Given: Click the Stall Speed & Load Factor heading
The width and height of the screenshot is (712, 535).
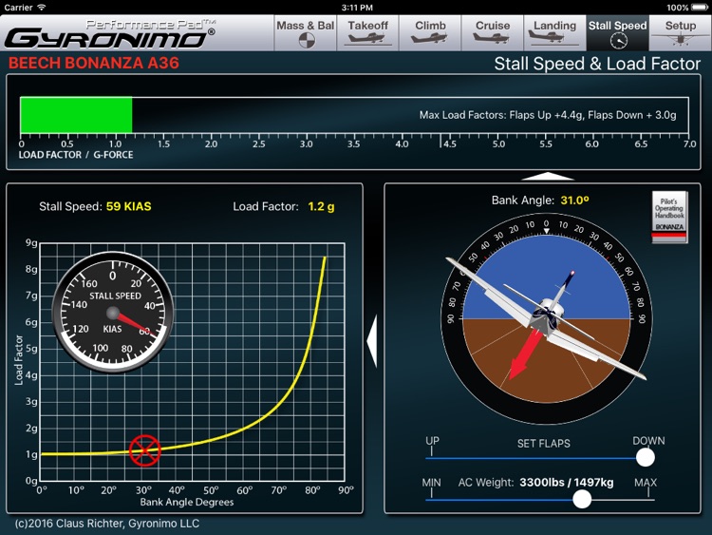Looking at the screenshot, I should pos(597,64).
